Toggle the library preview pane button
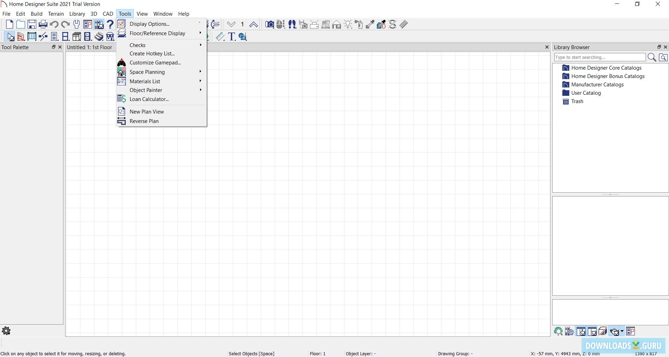Viewport: 669px width, 357px height. [x=581, y=332]
